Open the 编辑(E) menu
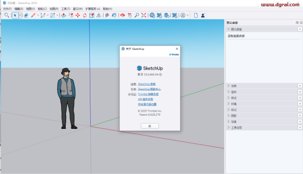This screenshot has width=303, height=174. tap(19, 9)
